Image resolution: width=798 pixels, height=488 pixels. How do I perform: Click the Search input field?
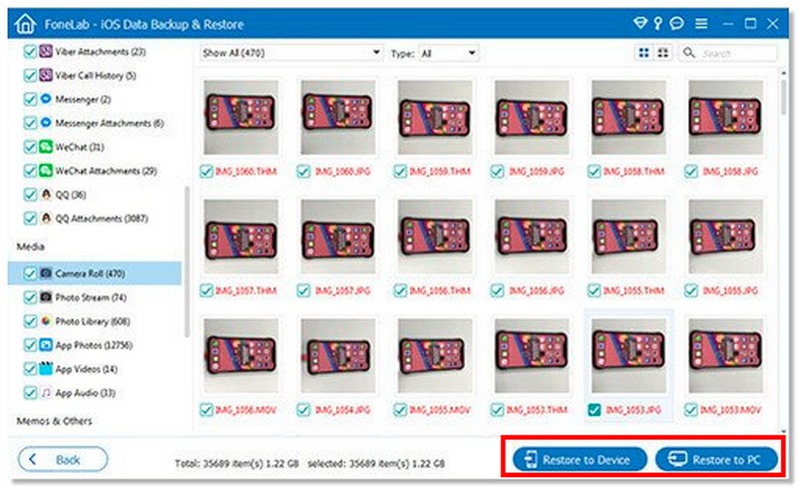[x=738, y=53]
